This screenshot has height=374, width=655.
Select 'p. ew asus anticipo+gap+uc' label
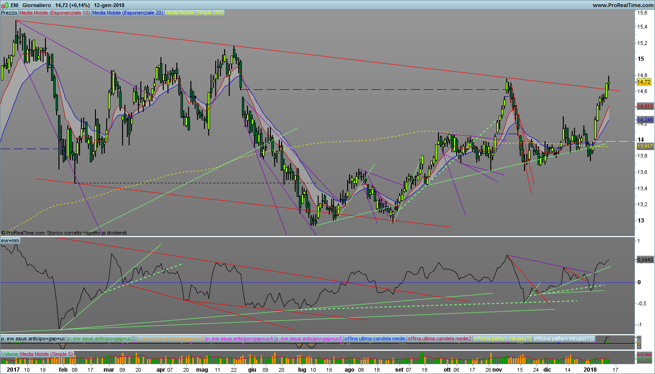tap(33, 338)
